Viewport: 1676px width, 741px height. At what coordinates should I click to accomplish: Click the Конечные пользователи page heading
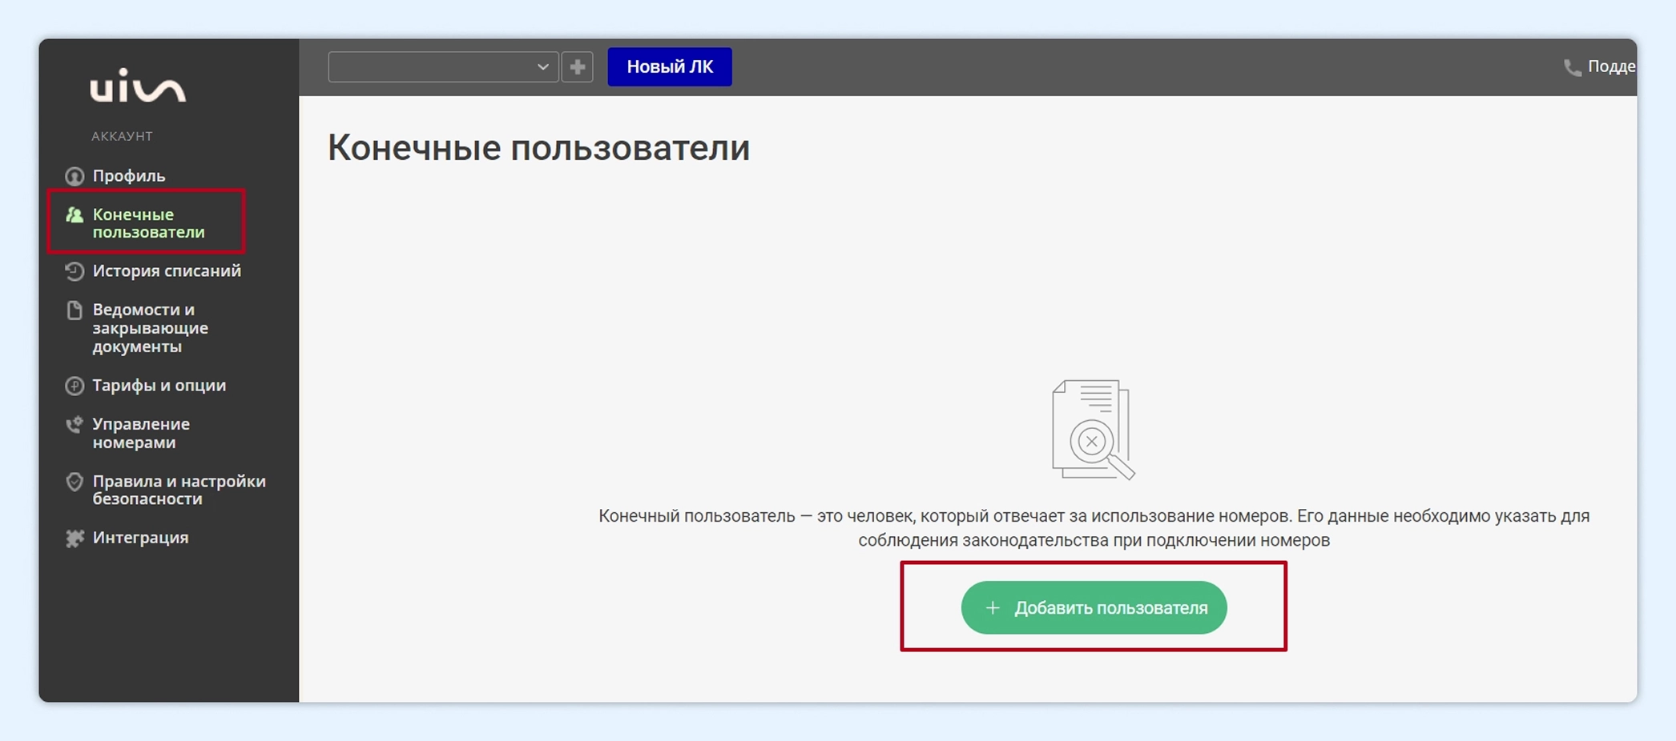click(538, 149)
